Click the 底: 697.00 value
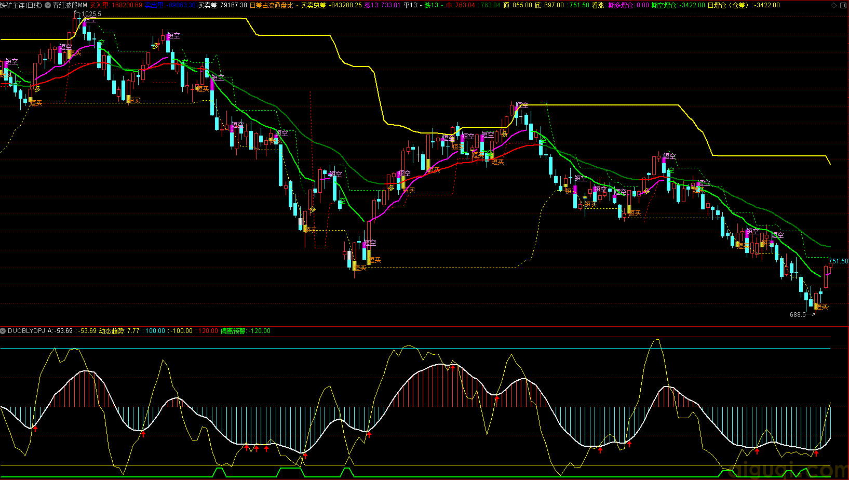 pos(549,5)
